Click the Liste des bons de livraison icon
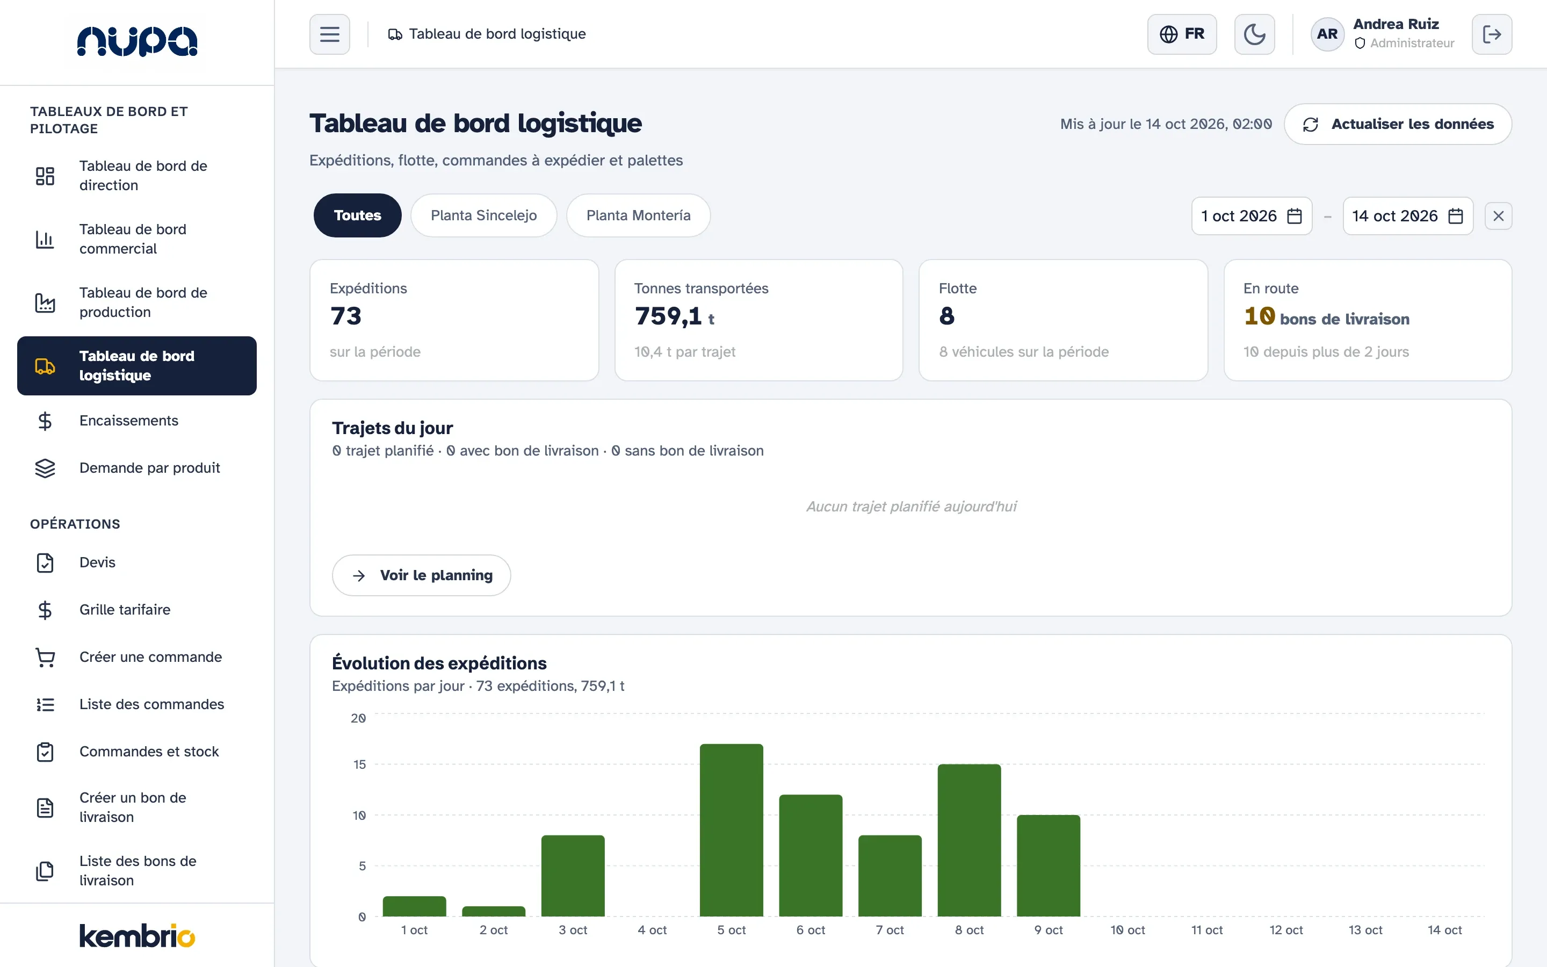 [x=45, y=871]
